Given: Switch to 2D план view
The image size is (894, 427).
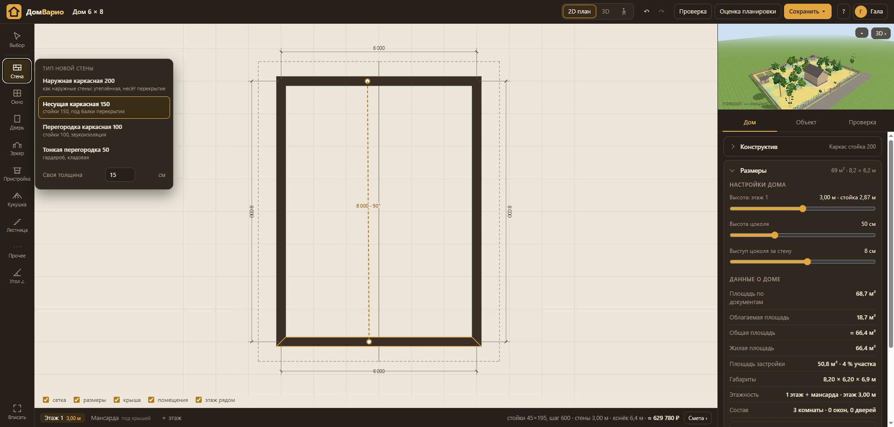Looking at the screenshot, I should (579, 11).
